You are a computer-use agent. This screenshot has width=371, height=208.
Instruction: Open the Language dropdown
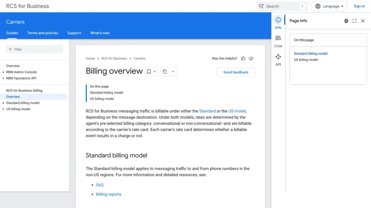click(x=330, y=6)
